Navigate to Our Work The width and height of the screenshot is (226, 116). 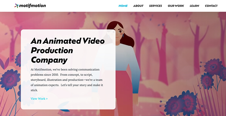(176, 6)
